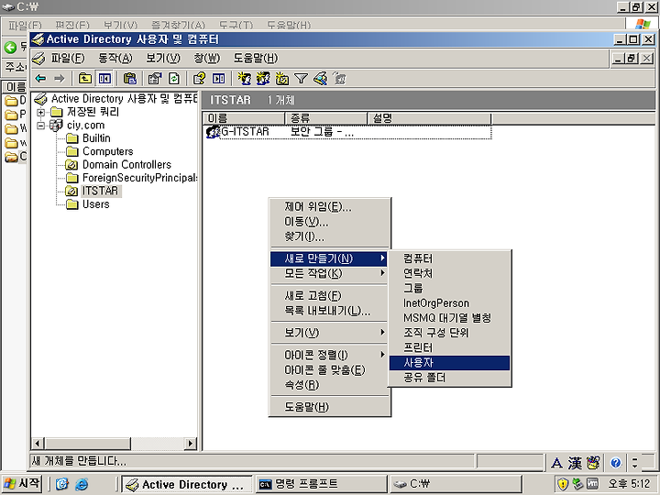
Task: Open the 모든 작업(K) submenu
Action: pyautogui.click(x=329, y=273)
